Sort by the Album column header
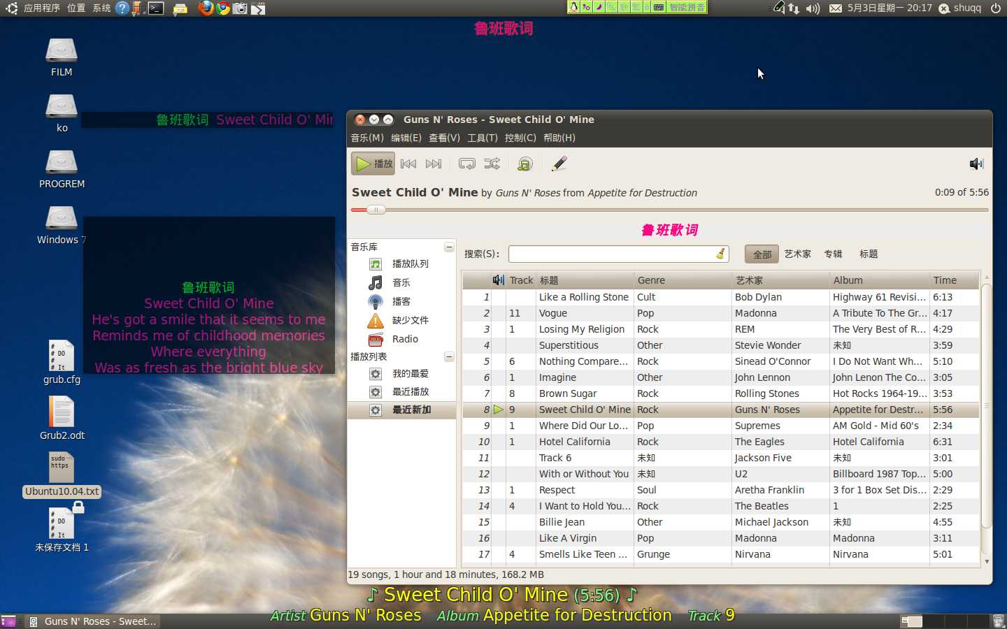This screenshot has width=1007, height=629. click(880, 280)
